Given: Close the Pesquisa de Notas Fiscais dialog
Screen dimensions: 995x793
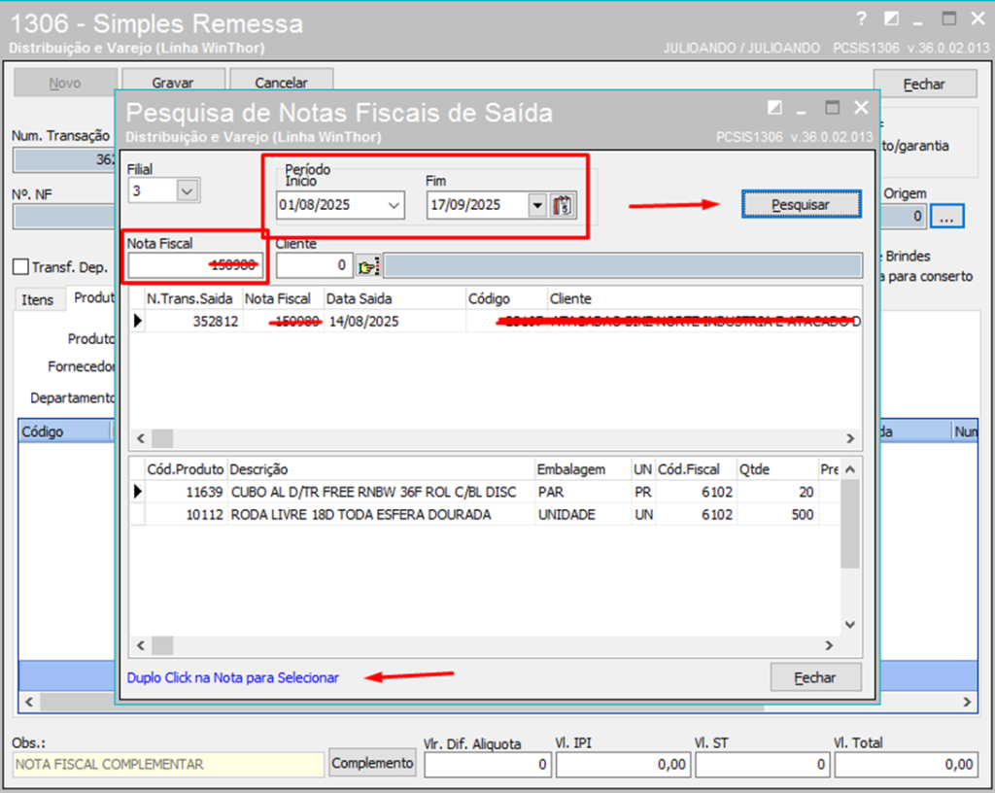Looking at the screenshot, I should pyautogui.click(x=861, y=108).
